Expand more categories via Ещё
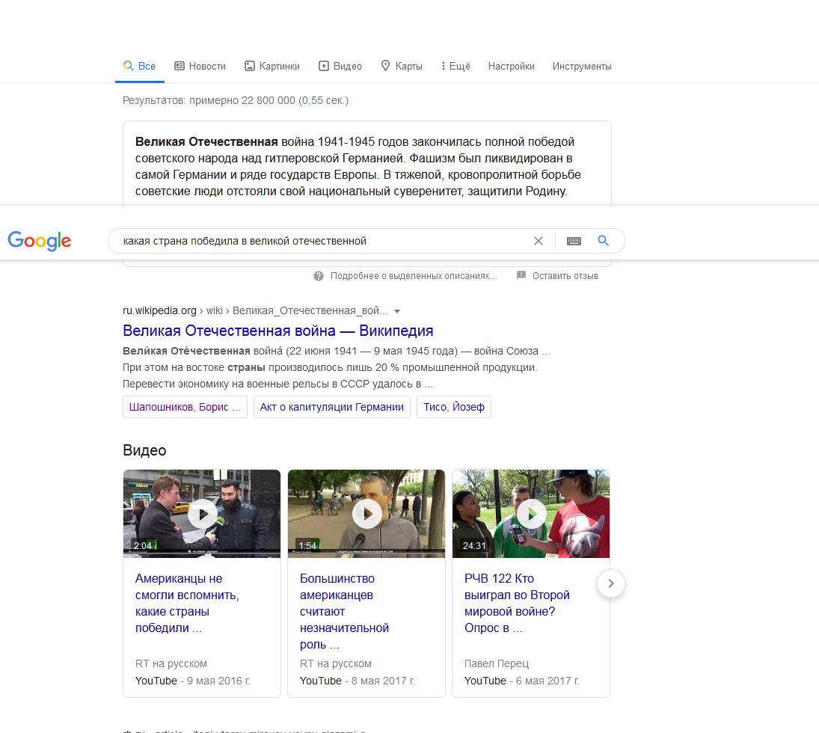 [455, 66]
